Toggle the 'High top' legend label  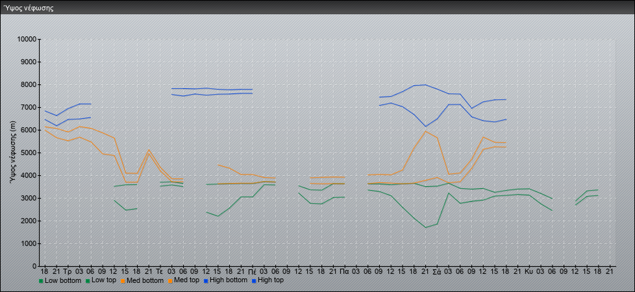click(x=271, y=280)
